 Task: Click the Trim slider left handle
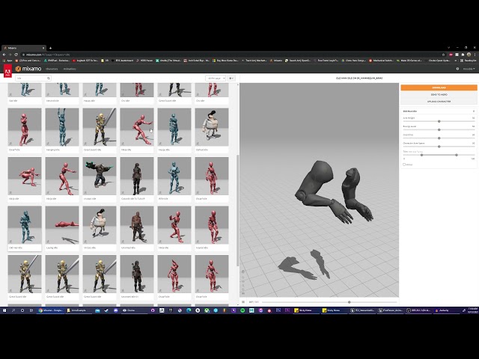pyautogui.click(x=421, y=155)
